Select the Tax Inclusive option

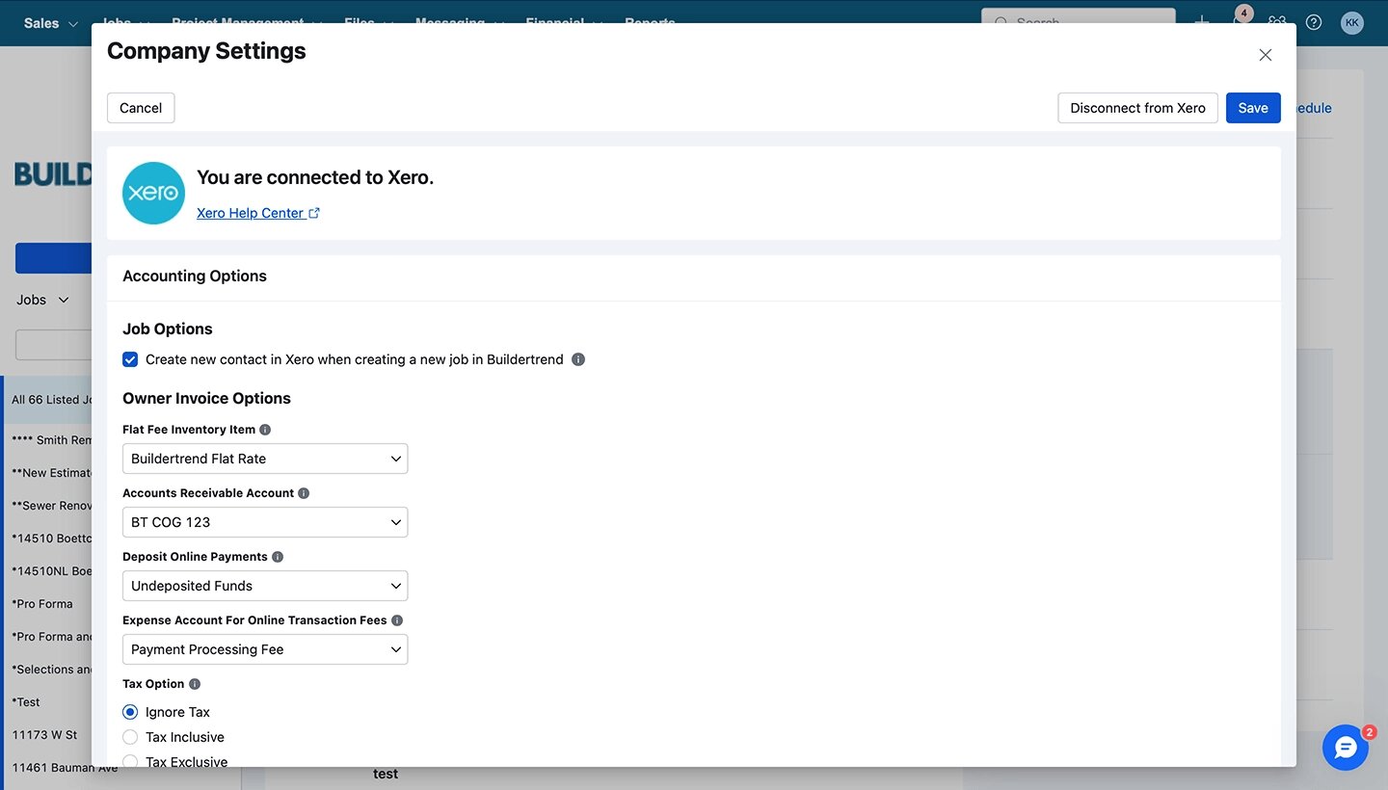[130, 737]
